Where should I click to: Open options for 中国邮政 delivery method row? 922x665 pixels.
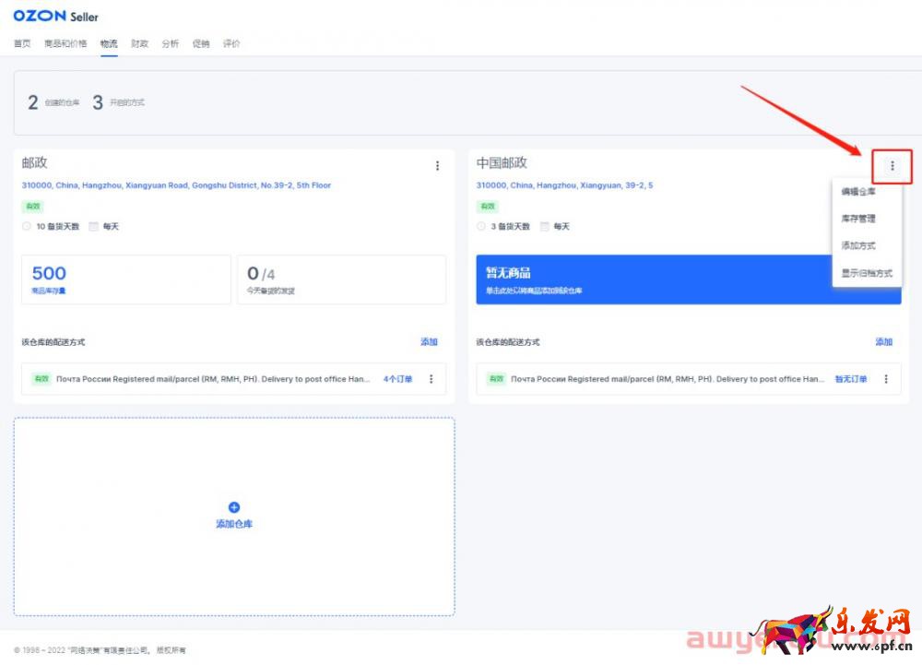[x=886, y=379]
